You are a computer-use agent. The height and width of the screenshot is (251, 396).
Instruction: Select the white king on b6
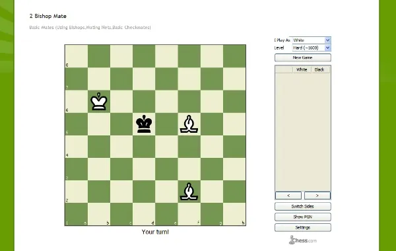click(x=99, y=101)
